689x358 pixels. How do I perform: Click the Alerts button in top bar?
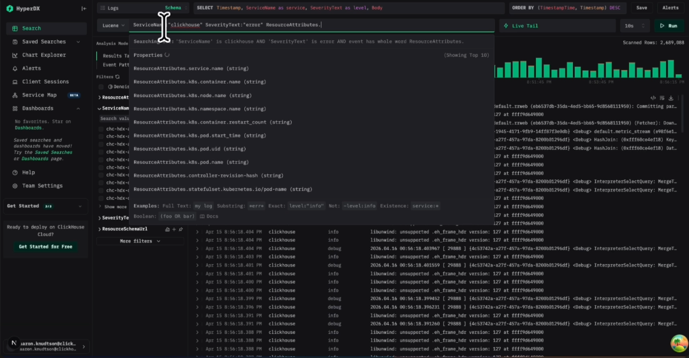click(x=670, y=8)
